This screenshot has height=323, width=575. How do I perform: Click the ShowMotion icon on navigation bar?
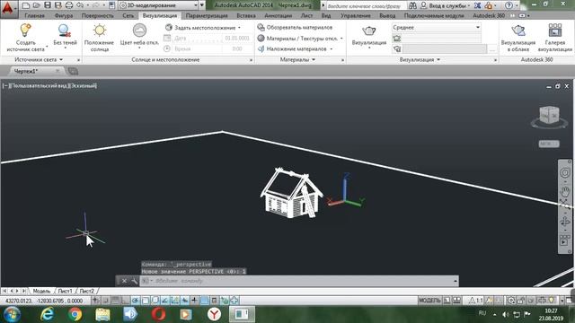point(565,240)
